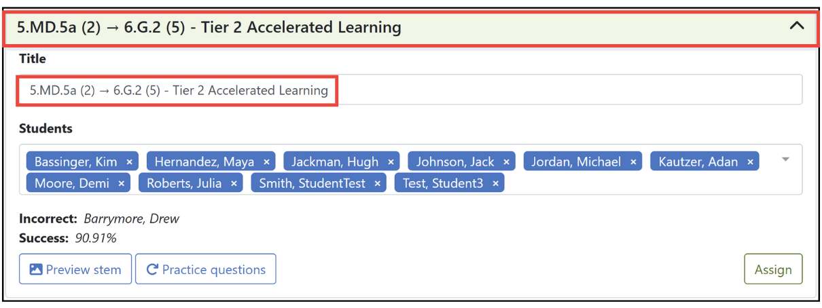Remove Moore, Demi from Students
Image resolution: width=822 pixels, height=308 pixels.
point(121,184)
